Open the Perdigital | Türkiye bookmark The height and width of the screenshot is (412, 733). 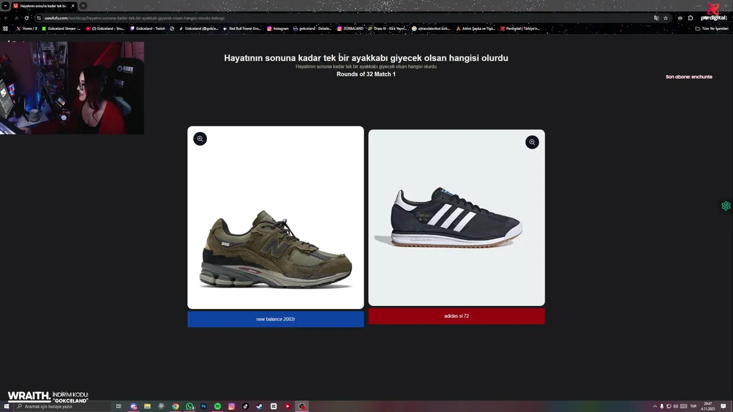click(x=520, y=29)
